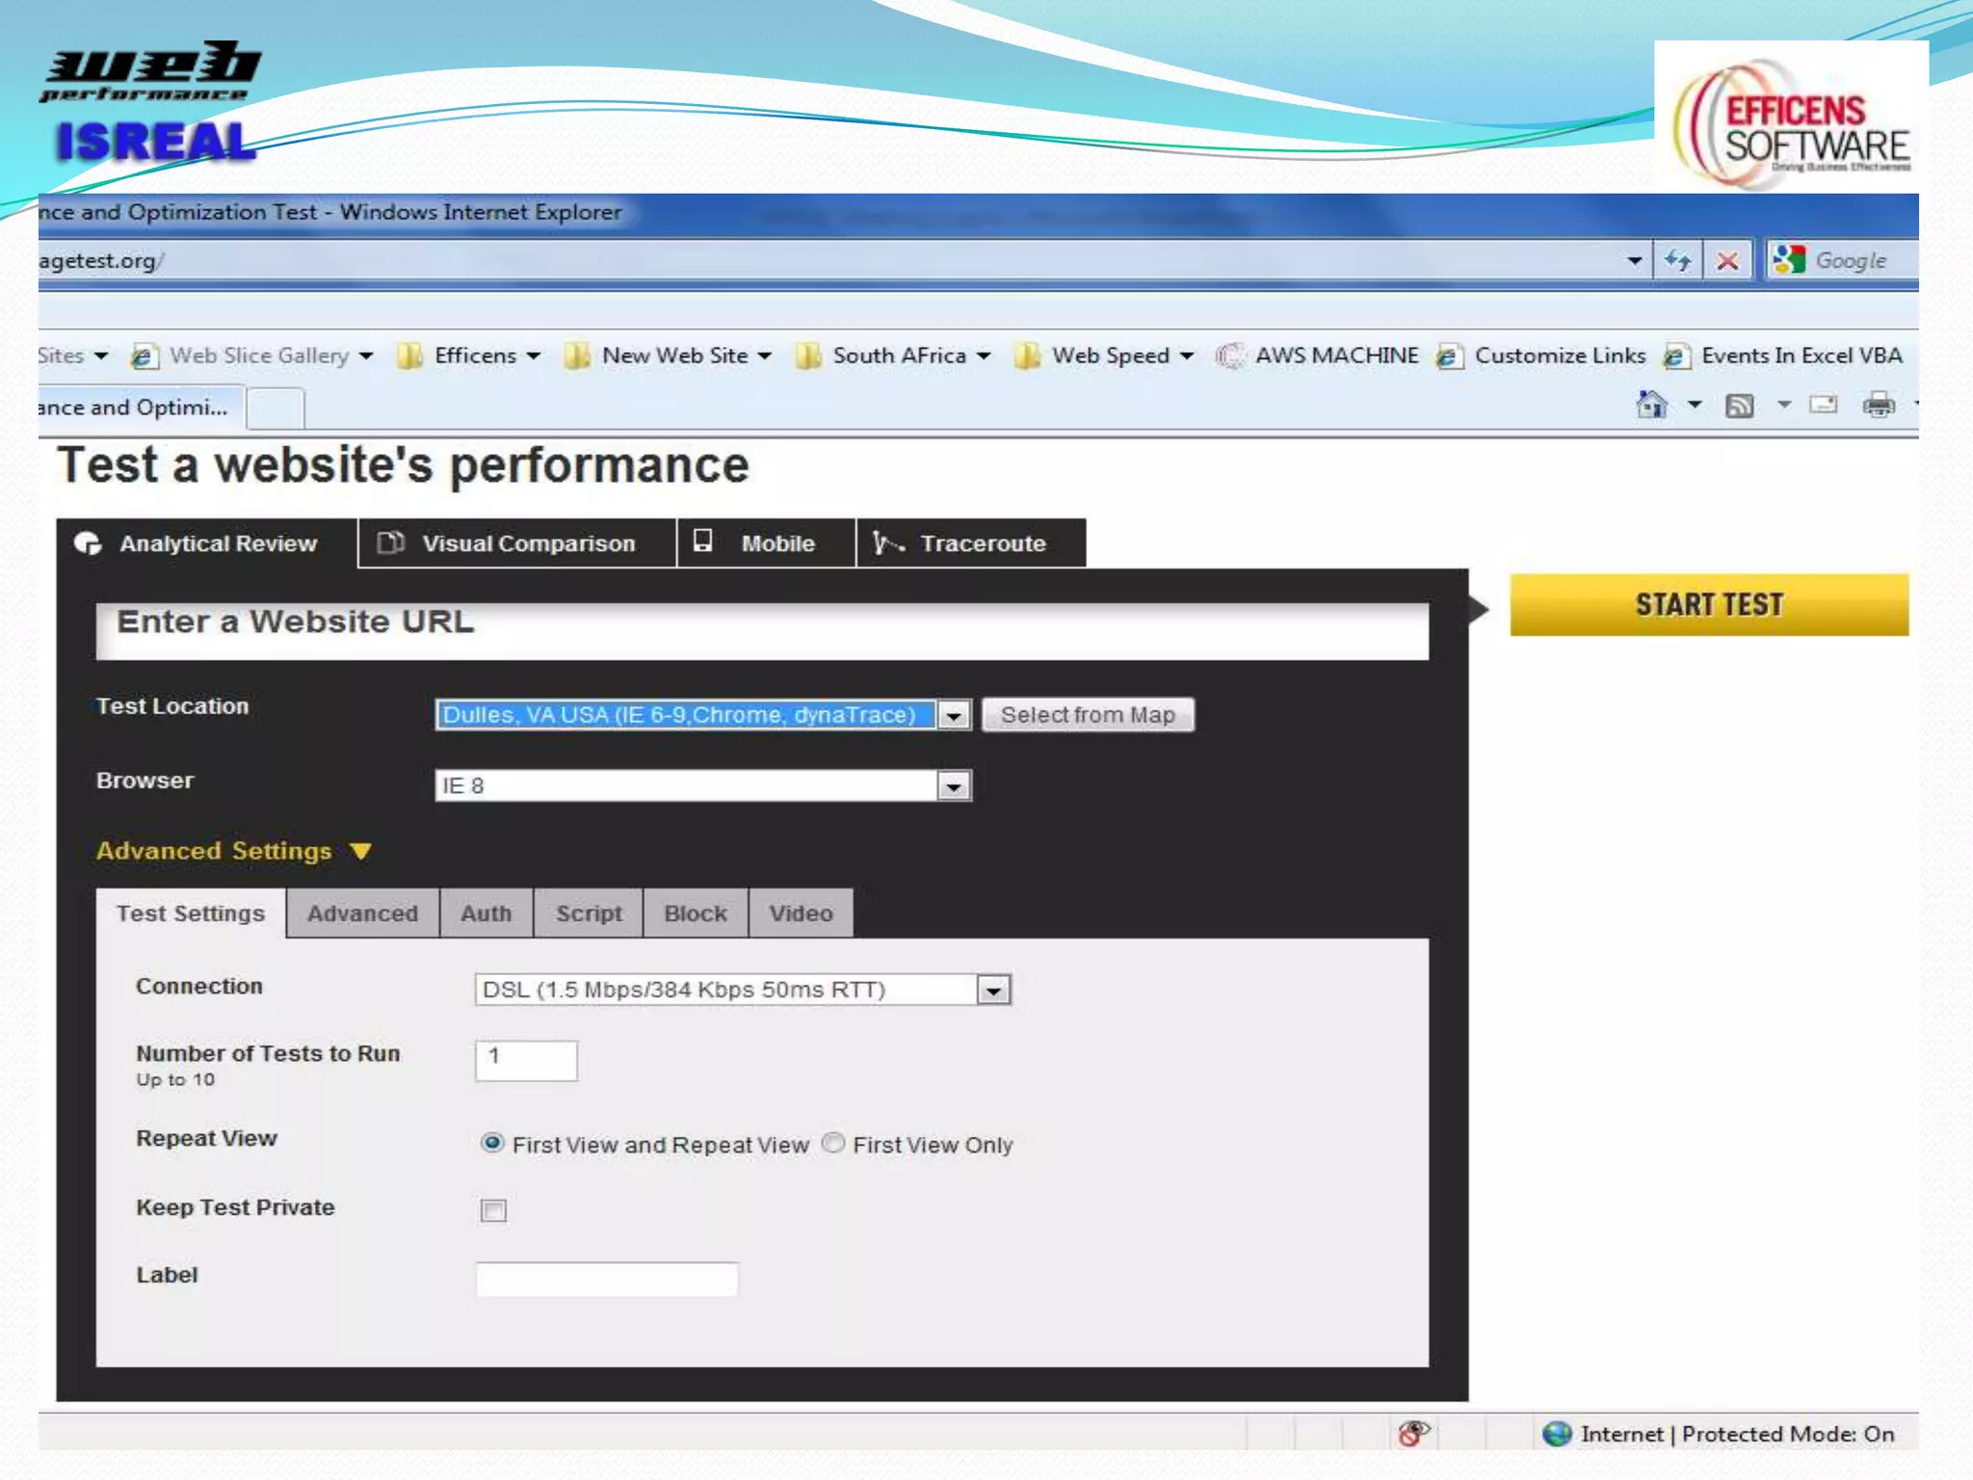Click the RSS feeds icon
This screenshot has width=1973, height=1480.
click(x=1739, y=406)
